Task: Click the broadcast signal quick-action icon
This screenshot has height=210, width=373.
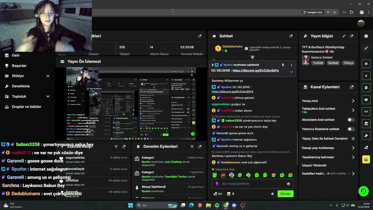Action: [x=366, y=112]
